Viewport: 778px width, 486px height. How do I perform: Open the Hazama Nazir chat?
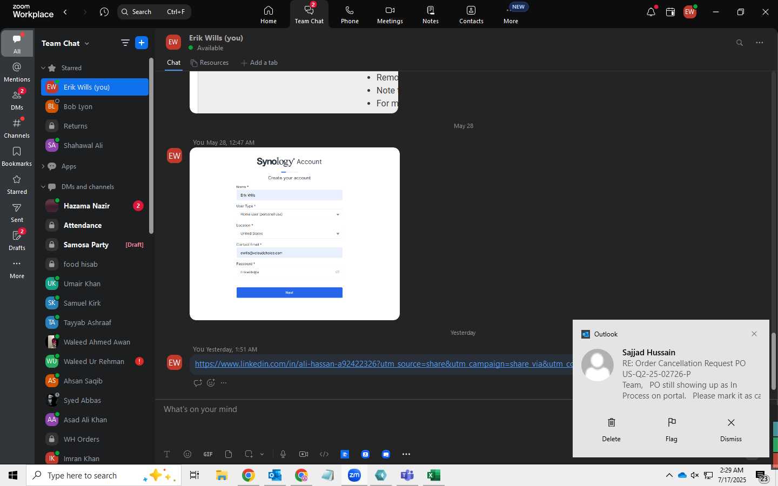click(95, 206)
